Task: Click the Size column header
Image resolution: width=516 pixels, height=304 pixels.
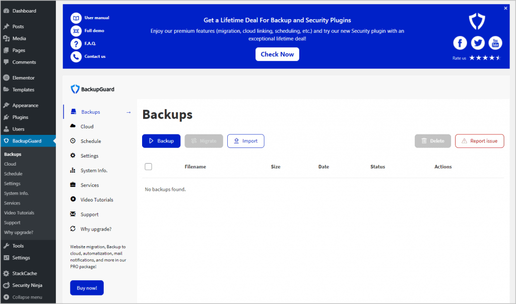Action: (276, 167)
